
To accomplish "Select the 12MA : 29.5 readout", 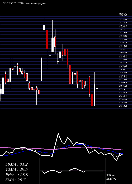I will (16, 170).
